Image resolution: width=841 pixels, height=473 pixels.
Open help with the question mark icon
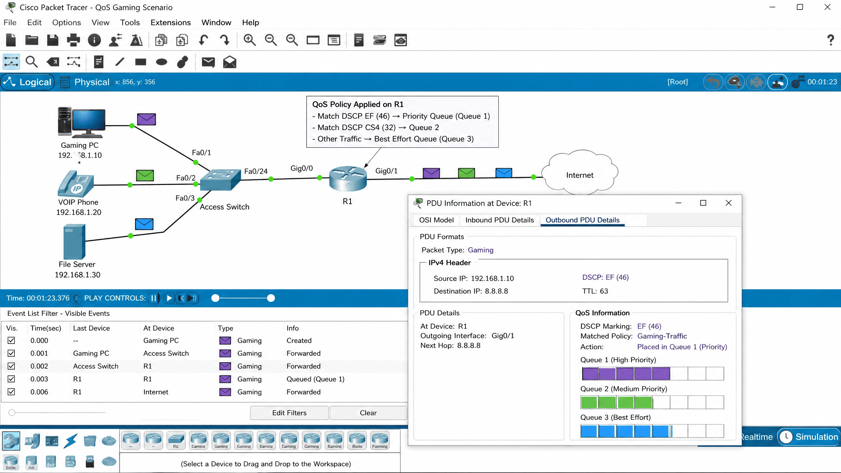tap(830, 40)
